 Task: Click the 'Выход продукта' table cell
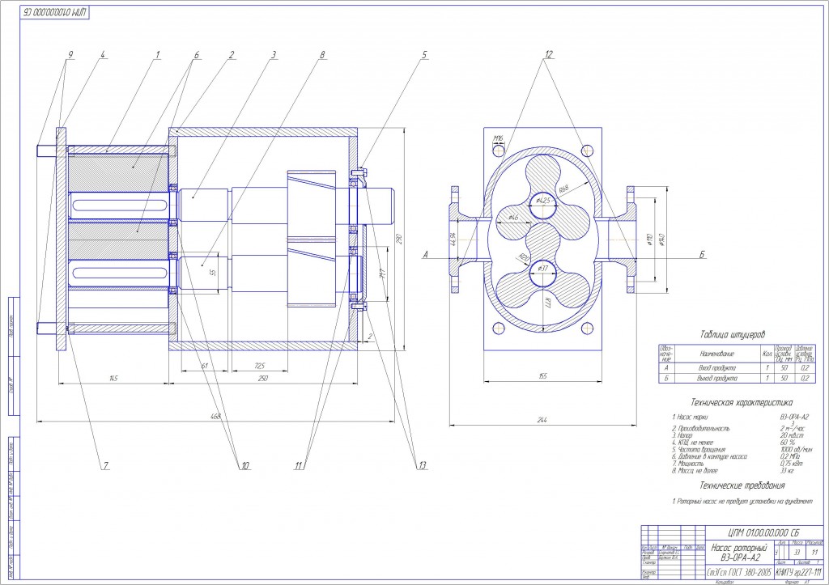click(716, 379)
